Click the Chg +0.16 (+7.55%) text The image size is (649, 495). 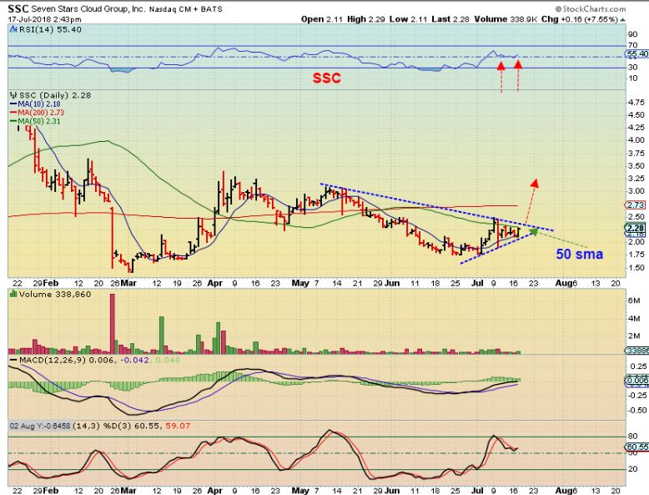580,19
